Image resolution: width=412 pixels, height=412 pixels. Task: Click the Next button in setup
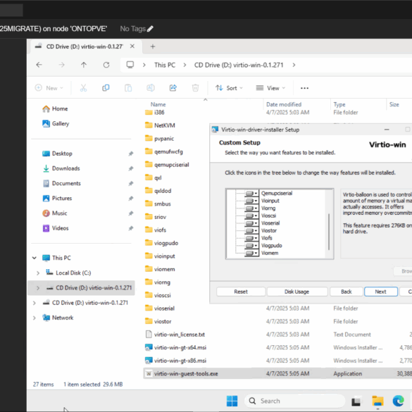tap(381, 292)
